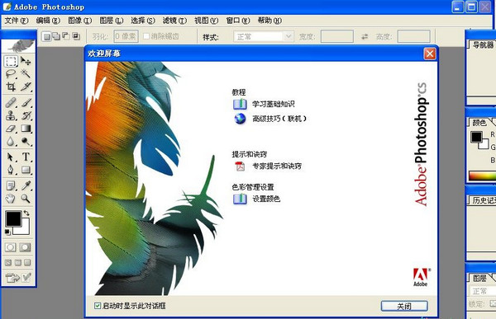Select Intersect with Selection mode button
Screen dimensions: 496x319
(76, 36)
